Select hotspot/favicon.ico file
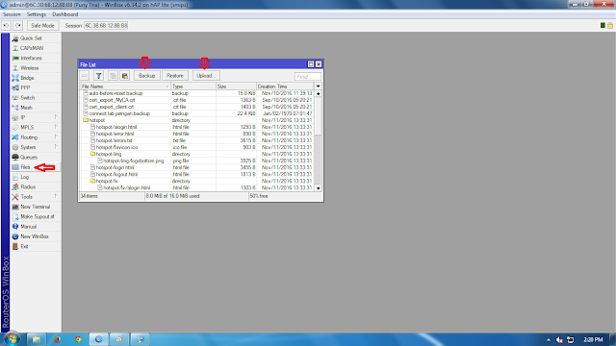This screenshot has width=616, height=346. tap(196, 147)
